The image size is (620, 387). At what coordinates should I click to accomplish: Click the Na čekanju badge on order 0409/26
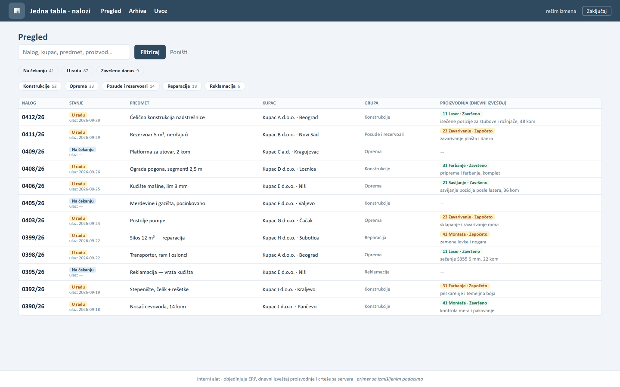point(83,150)
